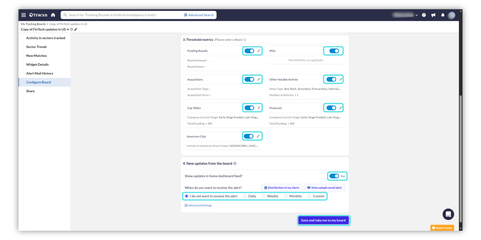
Task: Open the apps grid menu icon
Action: click(24, 15)
